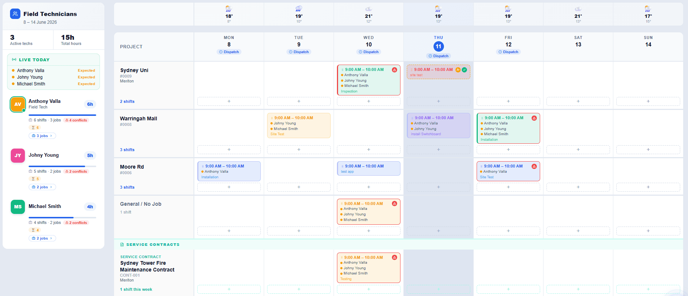Click the Live Today broadcast icon
The image size is (688, 296).
click(14, 59)
